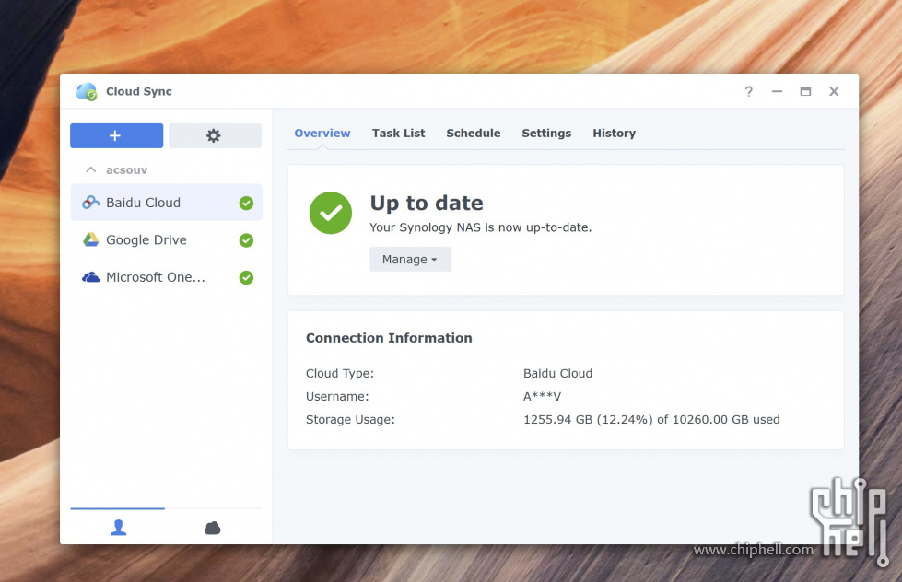Switch to cloud view icon at sidebar bottom
Viewport: 902px width, 582px height.
point(213,528)
